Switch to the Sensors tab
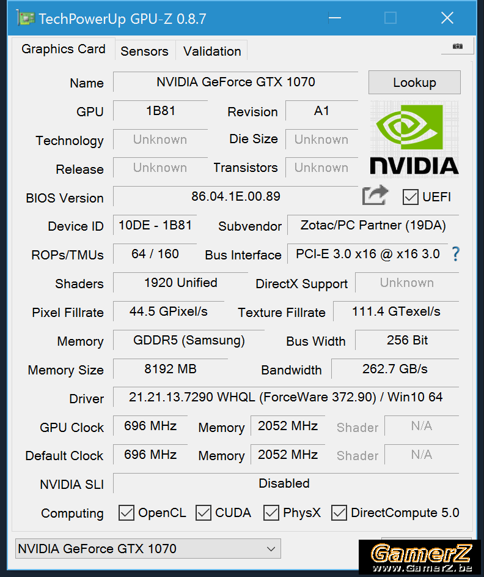 [144, 51]
